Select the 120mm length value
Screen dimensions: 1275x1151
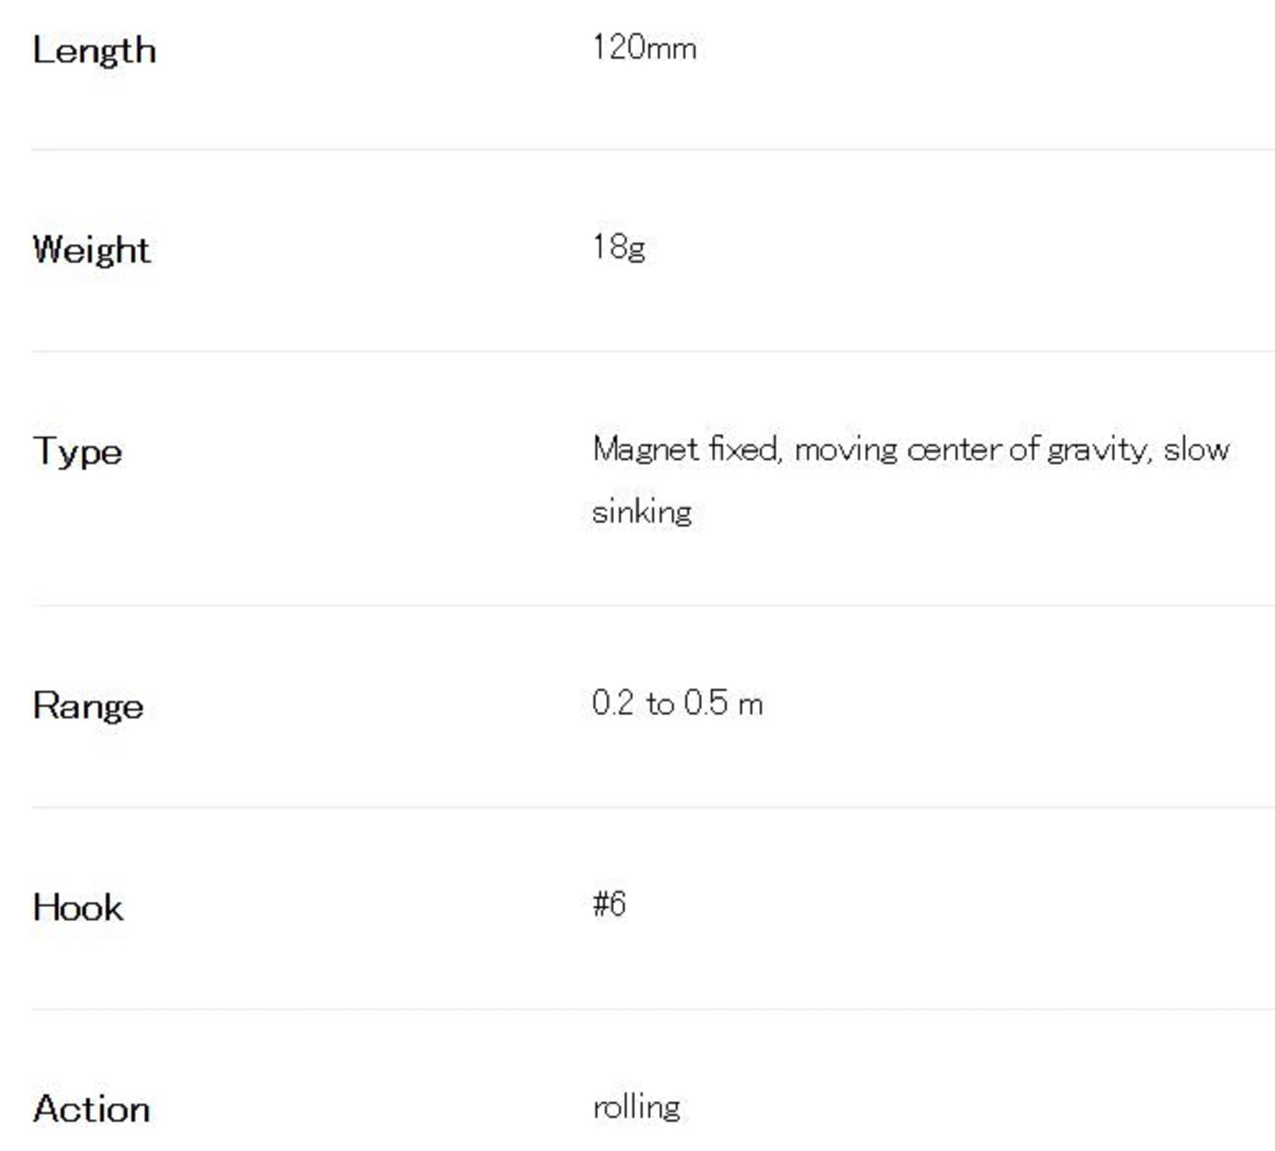click(644, 48)
